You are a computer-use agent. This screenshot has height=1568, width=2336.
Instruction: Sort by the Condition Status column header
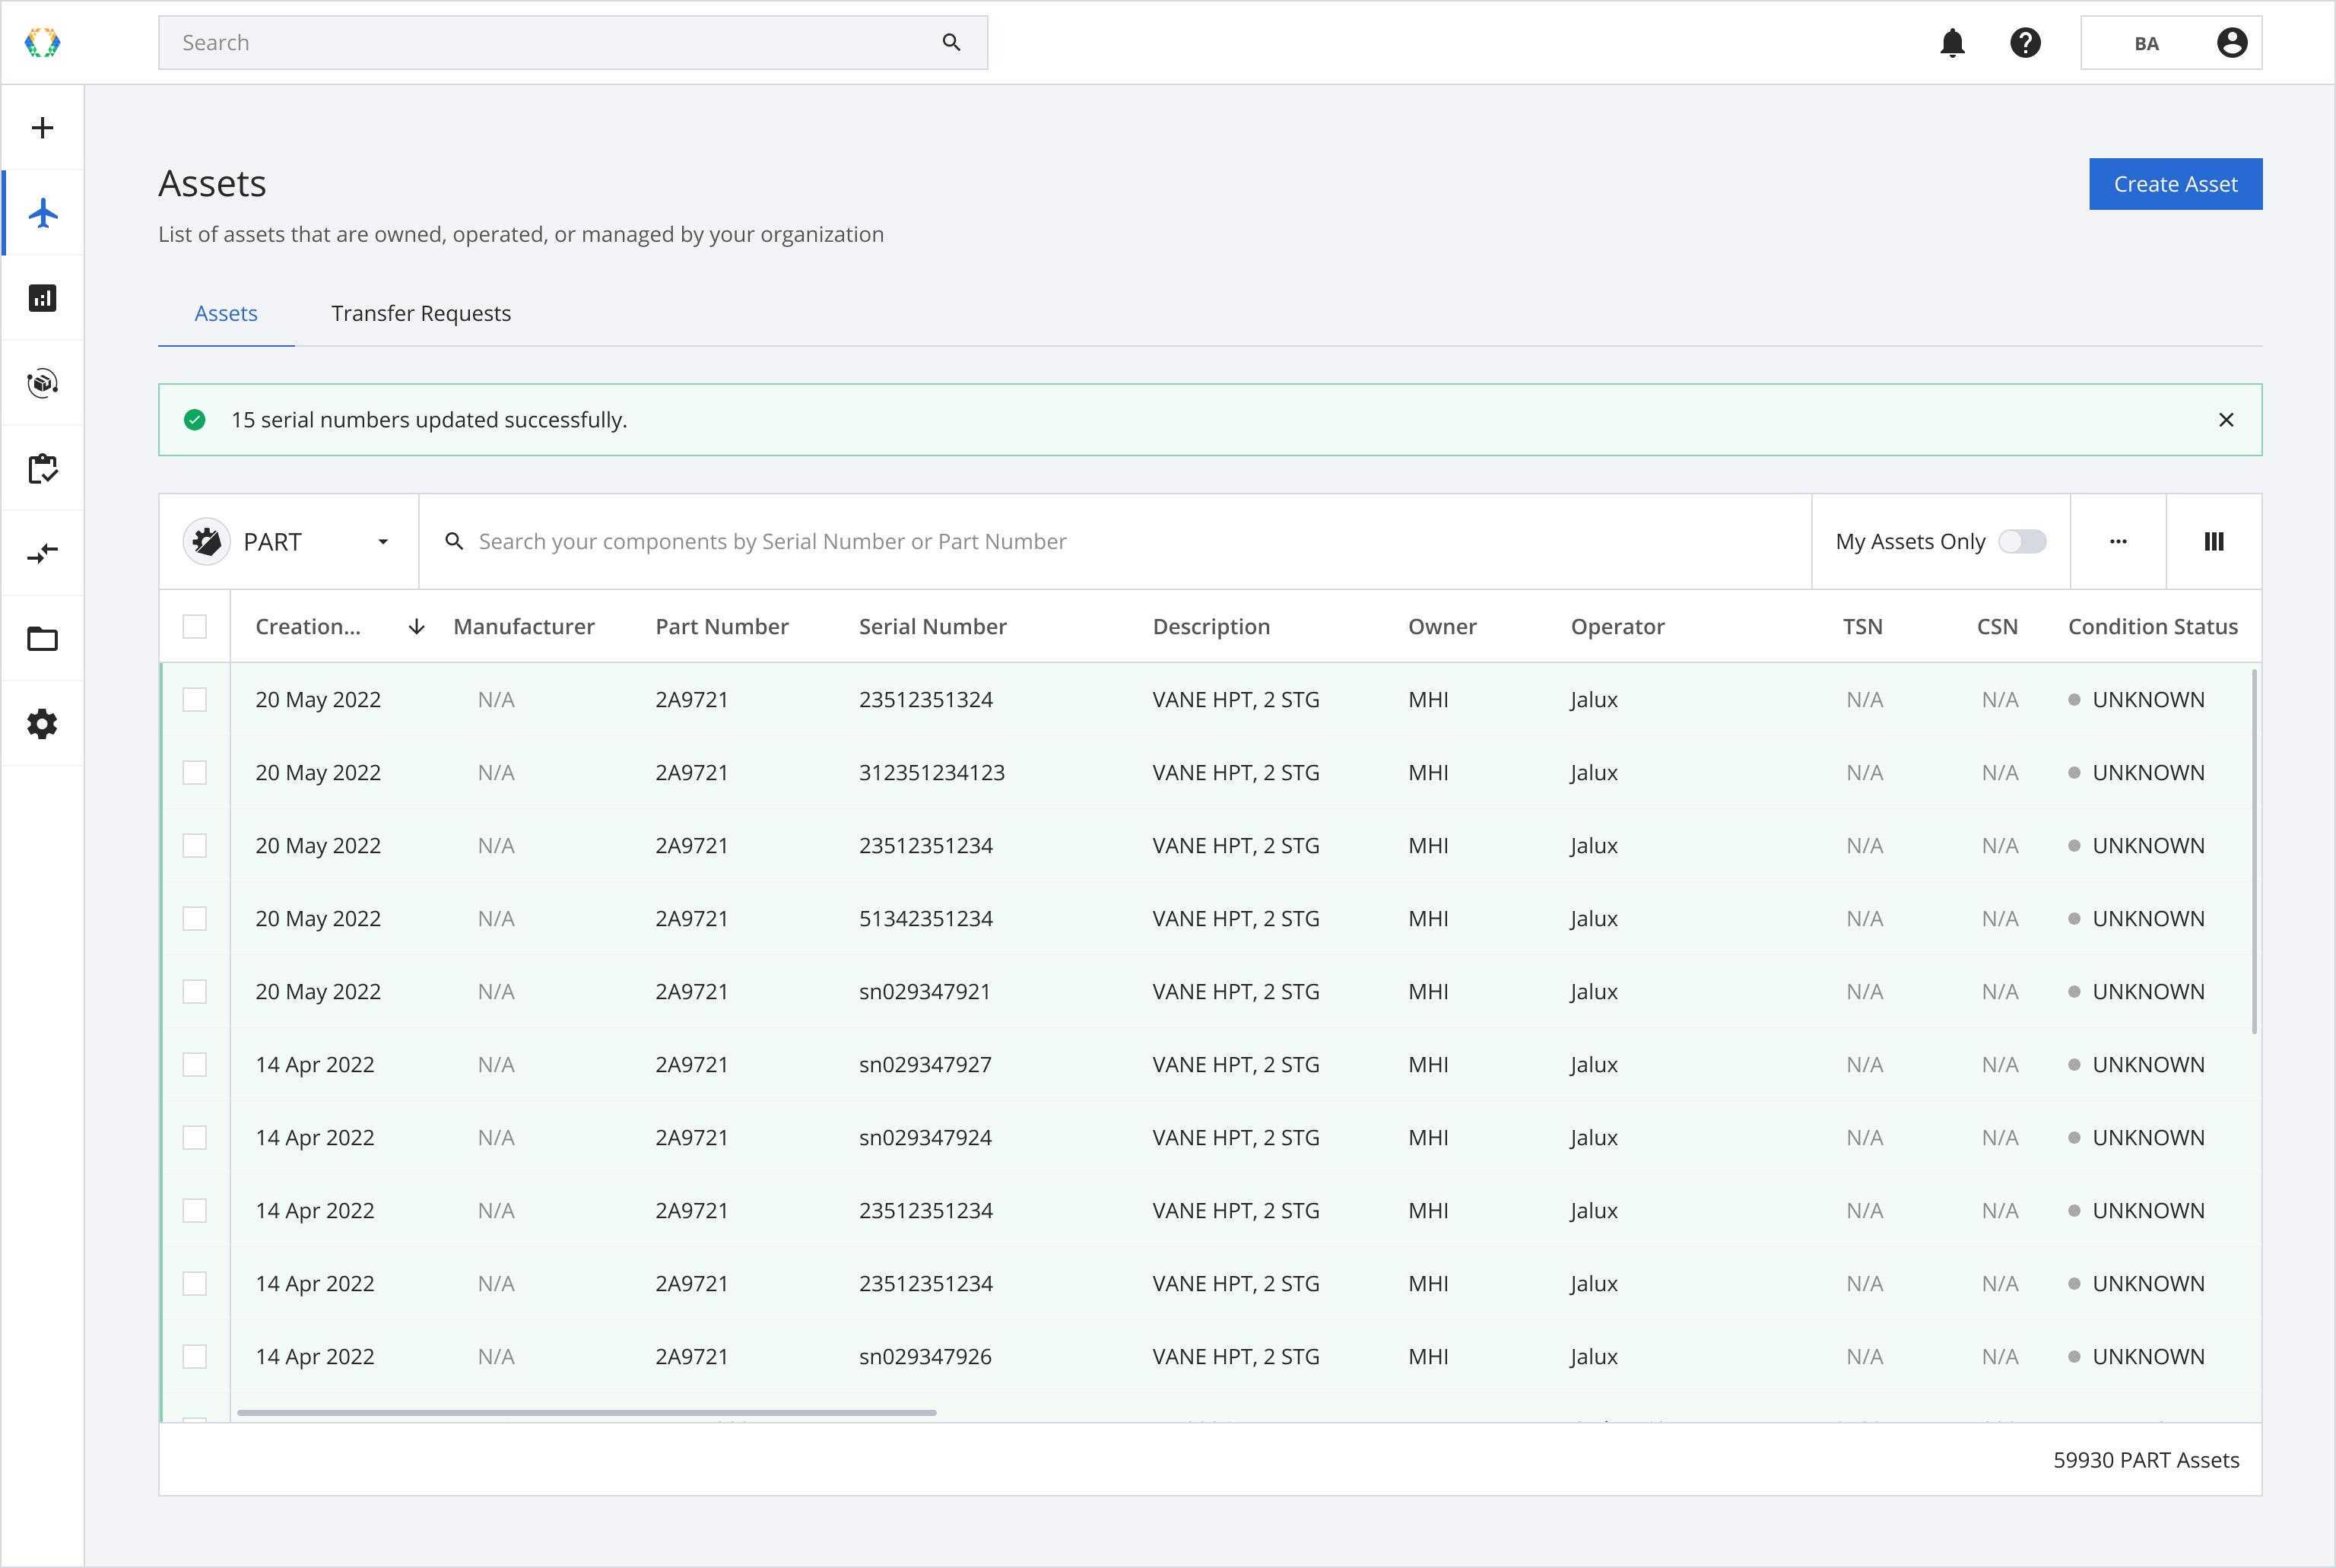click(2153, 627)
